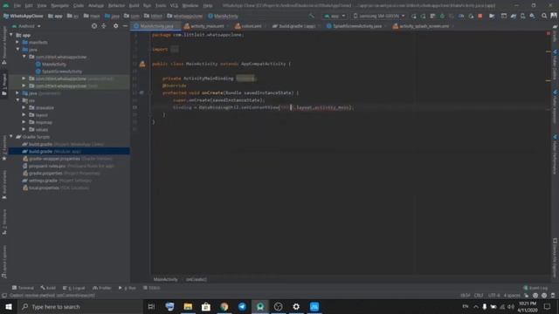559x314 pixels.
Task: Collapse the res folder
Action: pyautogui.click(x=17, y=100)
